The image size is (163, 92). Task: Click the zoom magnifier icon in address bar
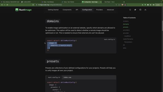116,5
